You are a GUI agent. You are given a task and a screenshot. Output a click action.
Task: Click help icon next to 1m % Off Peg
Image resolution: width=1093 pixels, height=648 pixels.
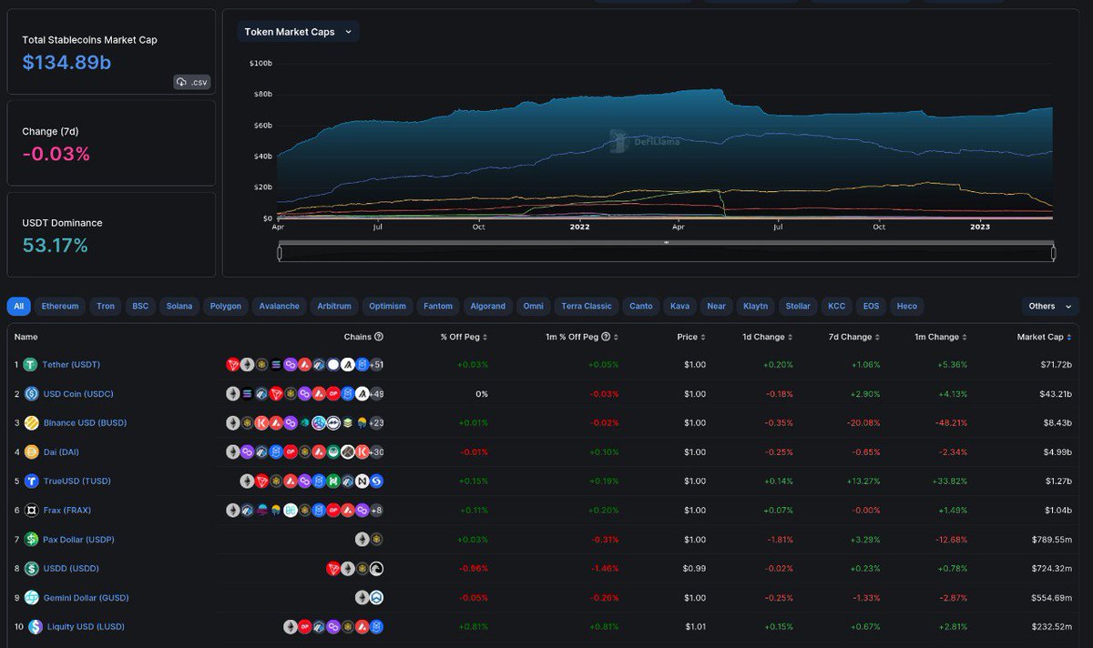[607, 337]
